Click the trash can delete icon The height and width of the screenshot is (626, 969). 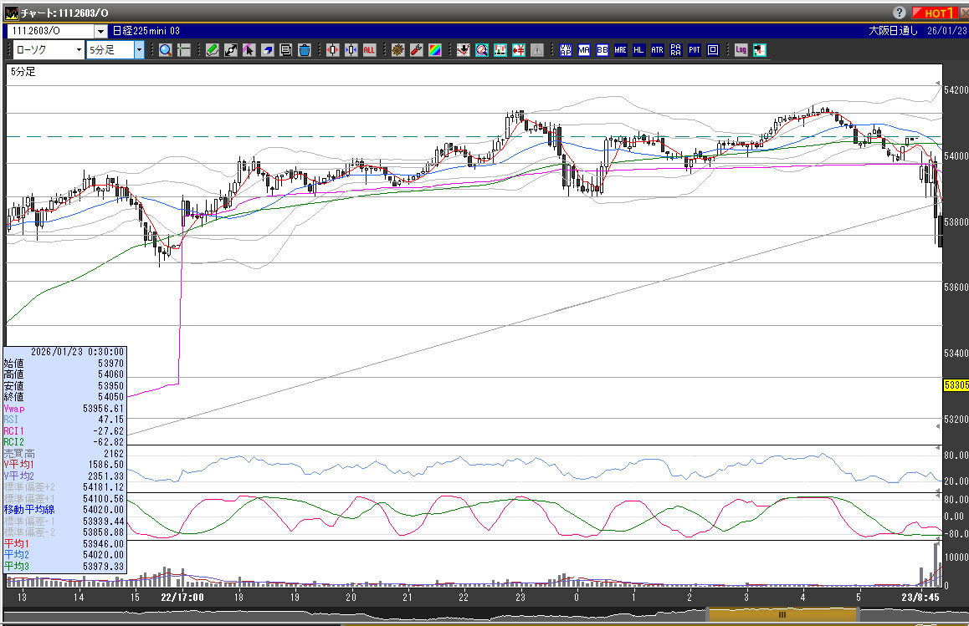click(305, 50)
